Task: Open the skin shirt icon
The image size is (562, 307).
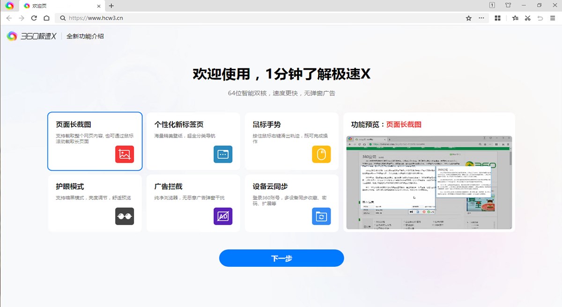Action: (x=508, y=5)
